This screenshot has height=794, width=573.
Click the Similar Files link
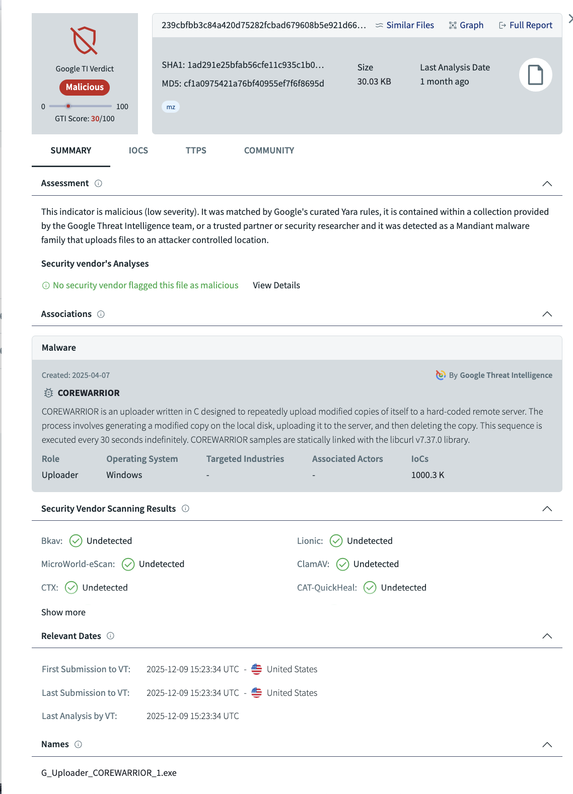point(404,25)
